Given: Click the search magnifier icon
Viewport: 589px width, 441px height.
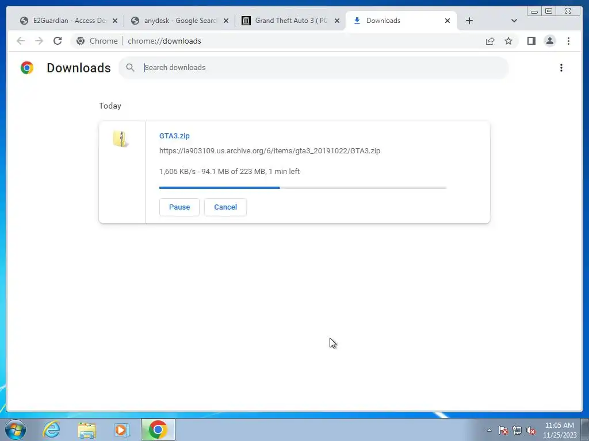Looking at the screenshot, I should point(131,68).
